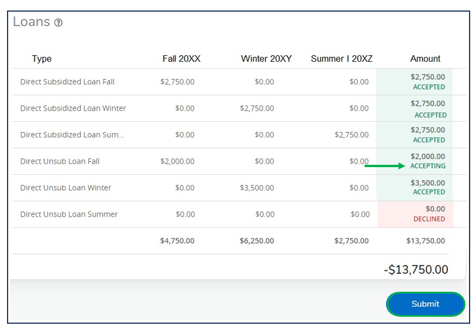
Task: Click the truncated Direct Subsidized Loan Sum... label
Action: click(x=72, y=135)
